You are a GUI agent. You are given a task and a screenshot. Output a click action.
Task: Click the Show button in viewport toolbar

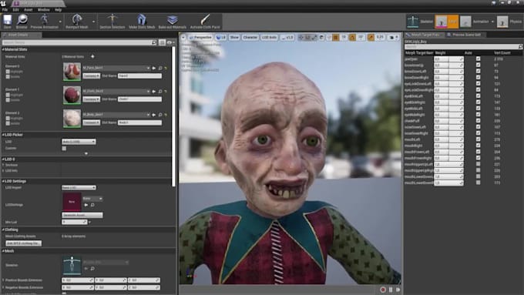(234, 38)
